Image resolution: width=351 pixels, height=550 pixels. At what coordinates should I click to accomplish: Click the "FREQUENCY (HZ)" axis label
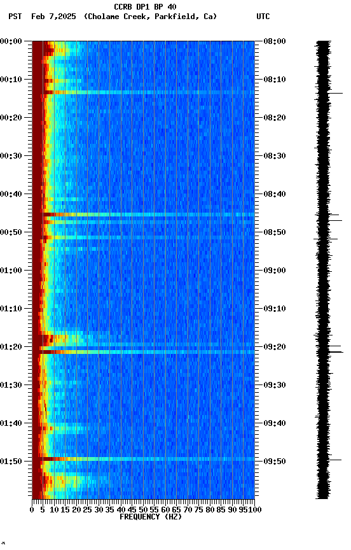click(151, 517)
